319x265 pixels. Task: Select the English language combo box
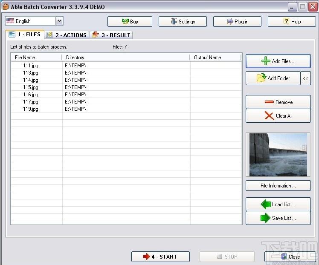(34, 21)
